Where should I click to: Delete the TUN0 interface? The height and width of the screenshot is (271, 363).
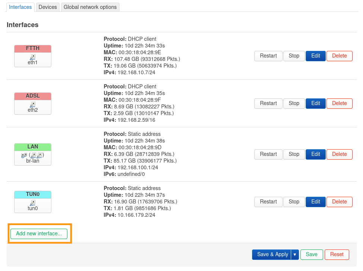pos(339,202)
